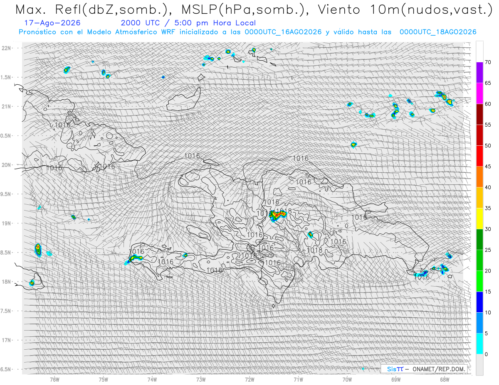This screenshot has height=385, width=499.
Task: Click the '35' value on the color scale
Action: click(x=488, y=208)
